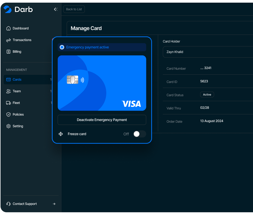The height and width of the screenshot is (216, 253).
Task: Click the Fleet truck icon
Action: (x=9, y=103)
